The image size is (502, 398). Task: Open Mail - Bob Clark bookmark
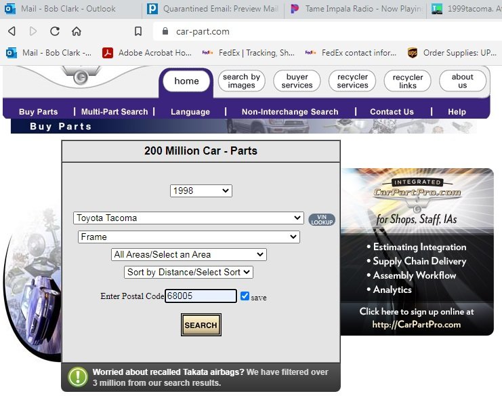pyautogui.click(x=49, y=53)
